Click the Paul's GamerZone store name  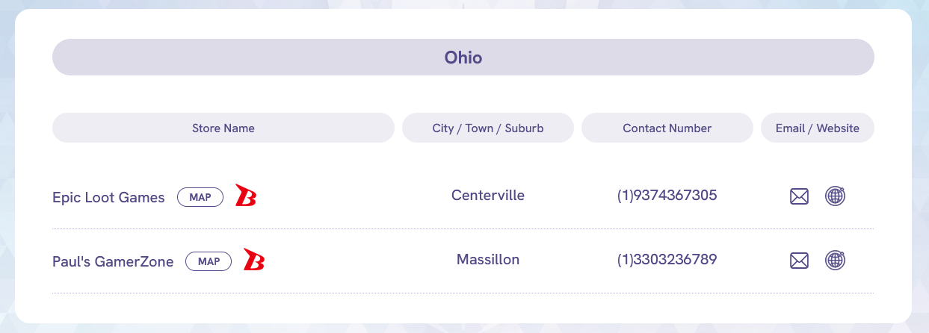click(x=113, y=262)
